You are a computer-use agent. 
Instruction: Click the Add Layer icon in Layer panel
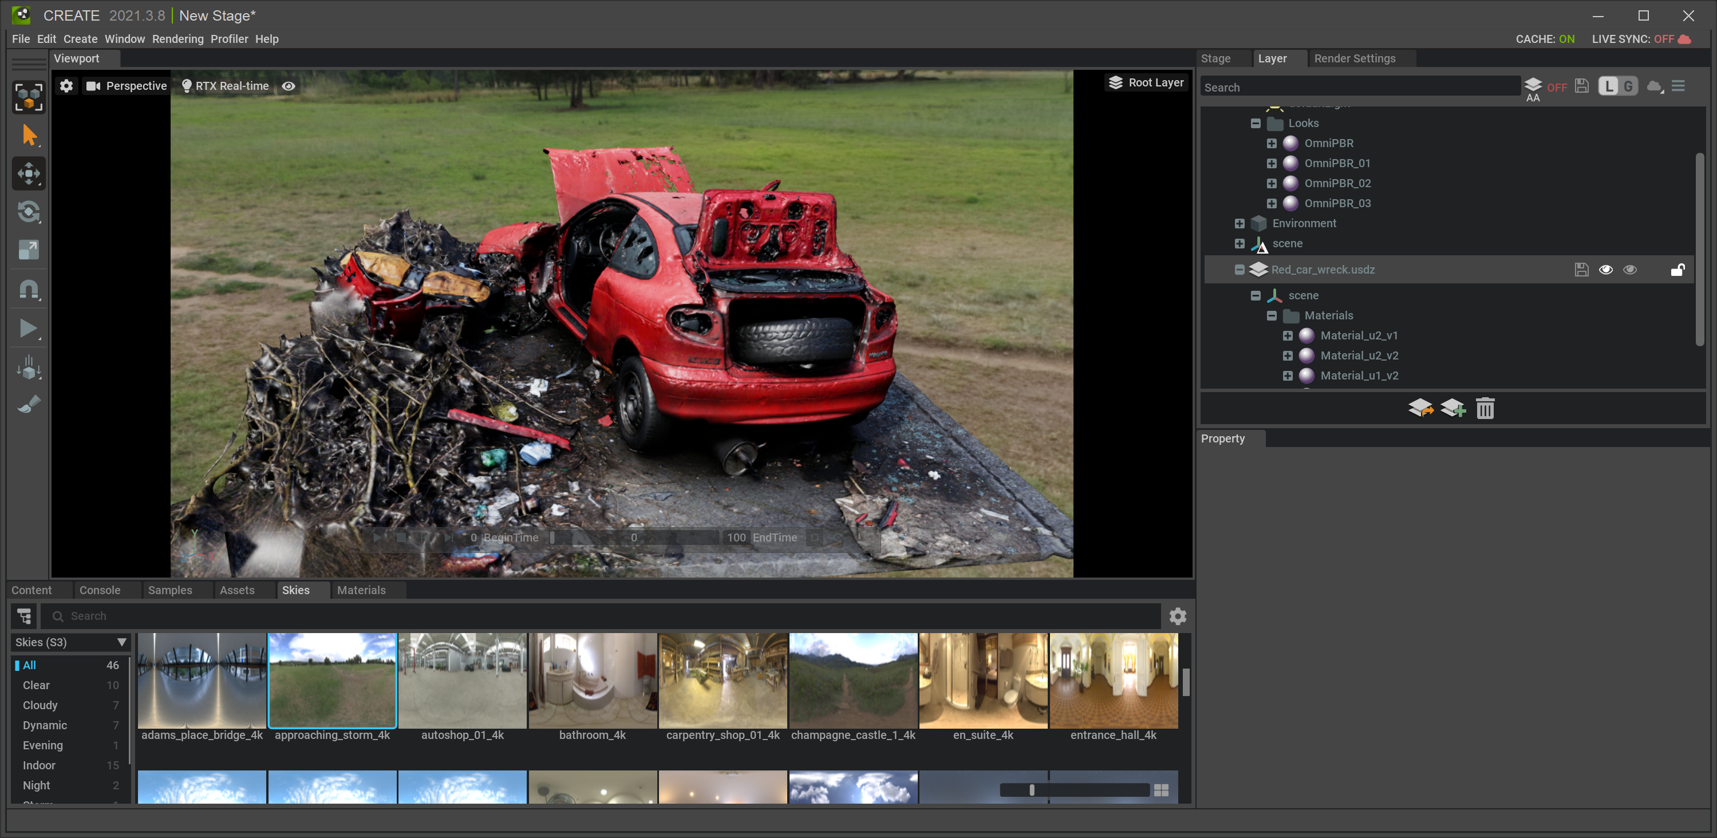(x=1451, y=409)
